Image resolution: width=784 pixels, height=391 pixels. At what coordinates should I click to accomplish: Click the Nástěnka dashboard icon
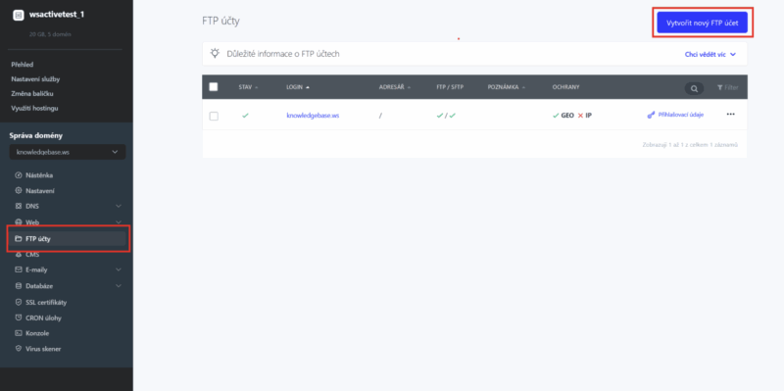[19, 175]
